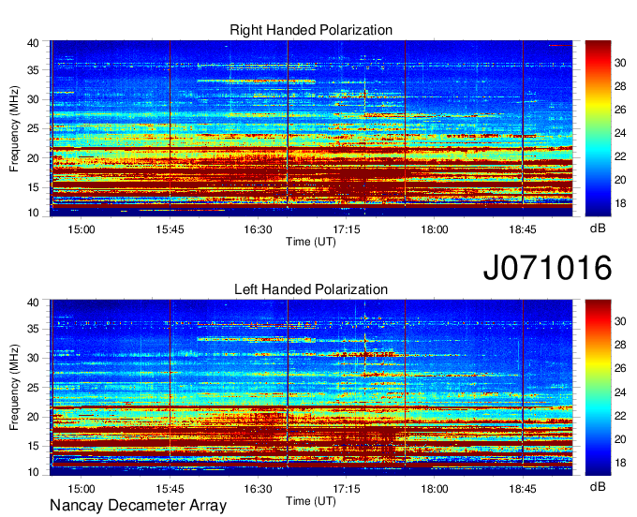This screenshot has width=637, height=517.
Task: Click 10 MHz tick on top panel
Action: pyautogui.click(x=33, y=213)
